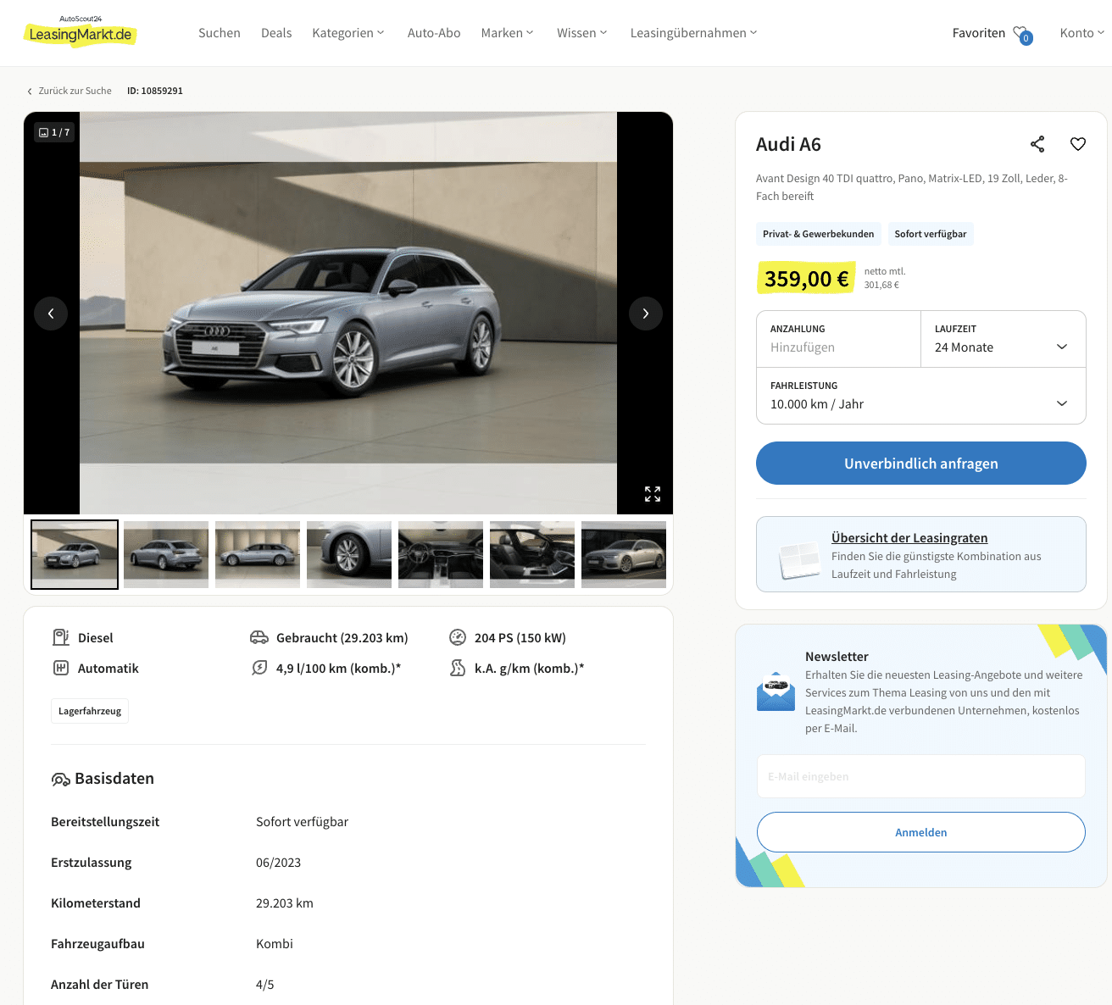
Task: Click the Kilometerstand value 29.203 km
Action: tap(285, 903)
